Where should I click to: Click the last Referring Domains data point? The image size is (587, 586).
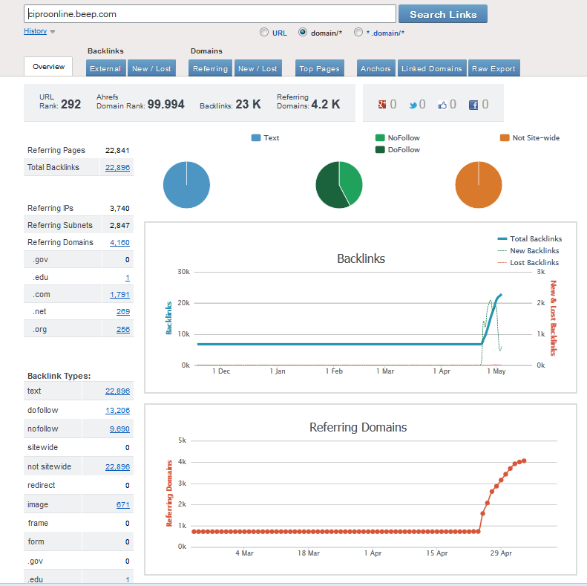click(x=524, y=460)
